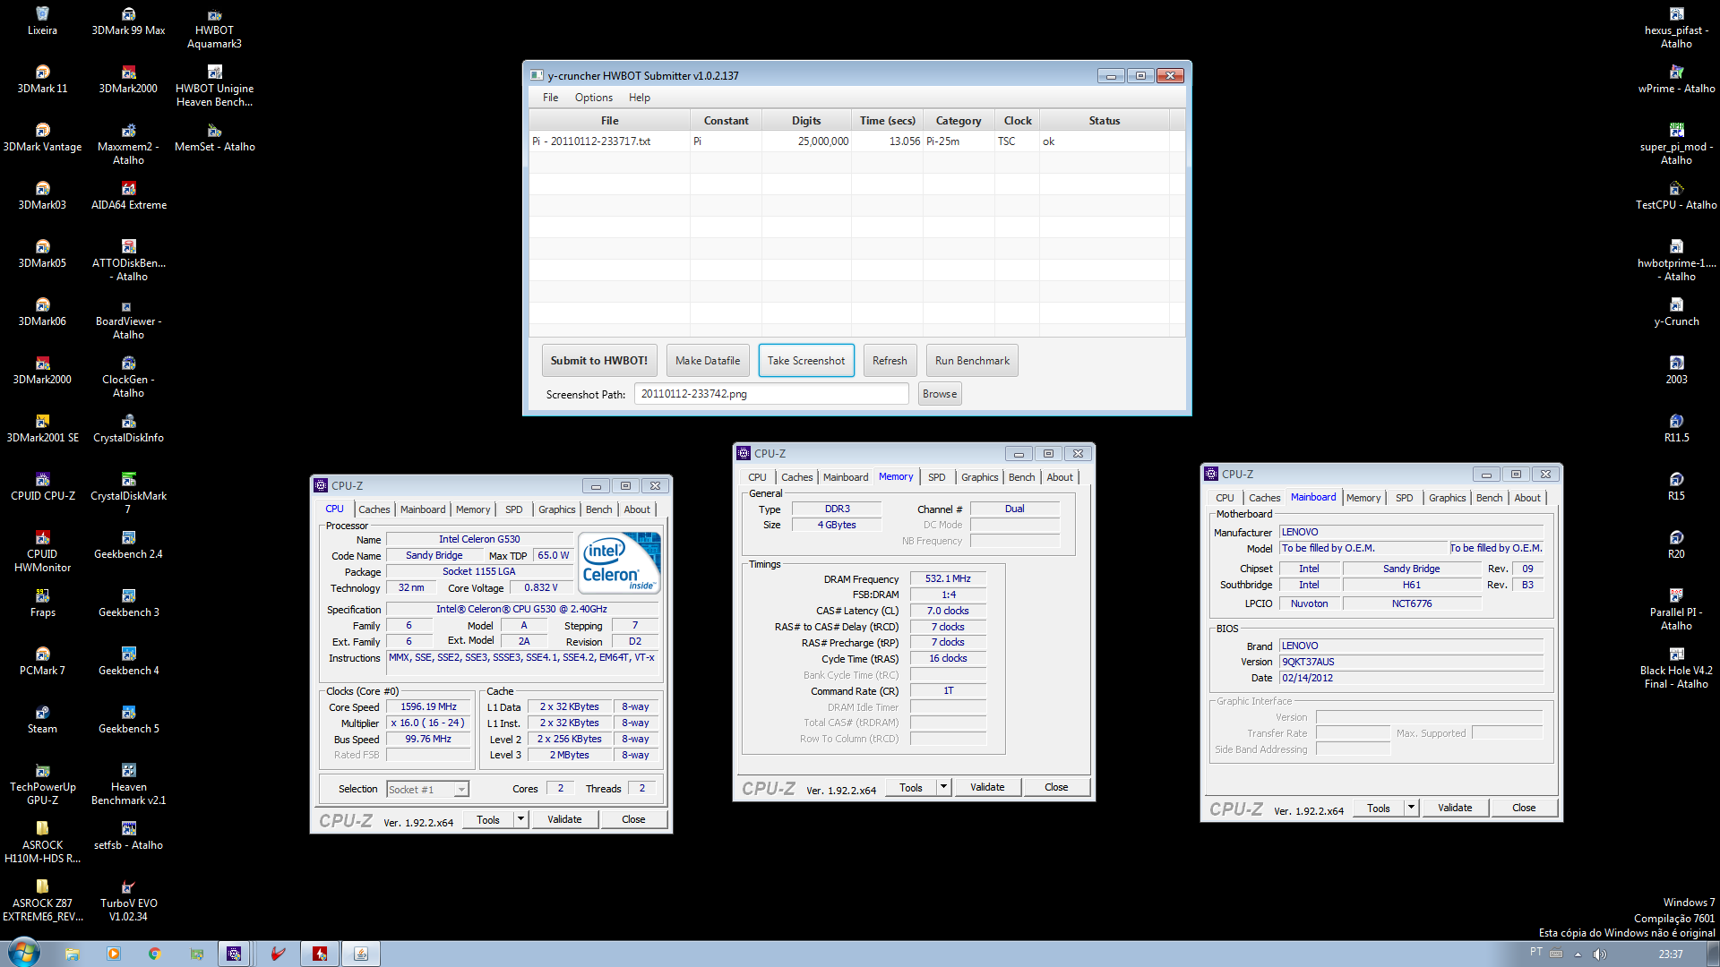Click Tools button in CPU-Z CPU window
This screenshot has height=967, width=1720.
tap(488, 819)
